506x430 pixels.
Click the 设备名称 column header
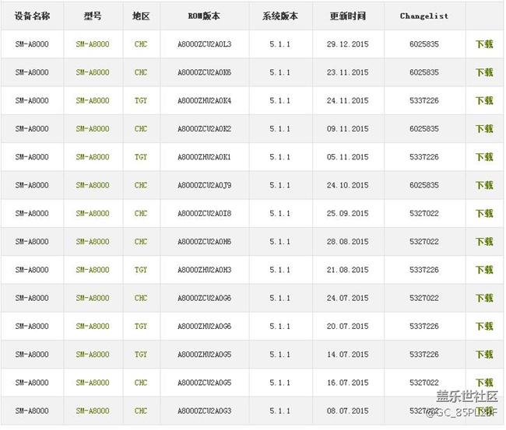(32, 16)
